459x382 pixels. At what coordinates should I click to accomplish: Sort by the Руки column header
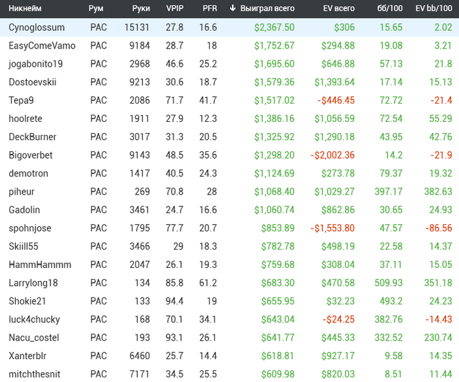pos(141,8)
